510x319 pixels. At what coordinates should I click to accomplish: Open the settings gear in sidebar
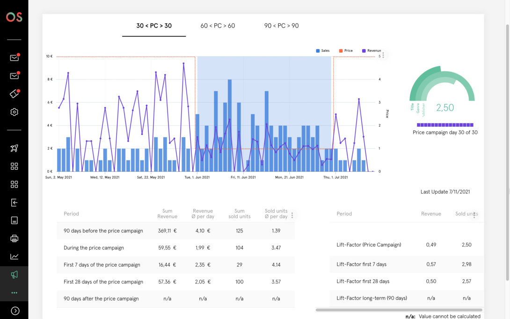click(14, 112)
